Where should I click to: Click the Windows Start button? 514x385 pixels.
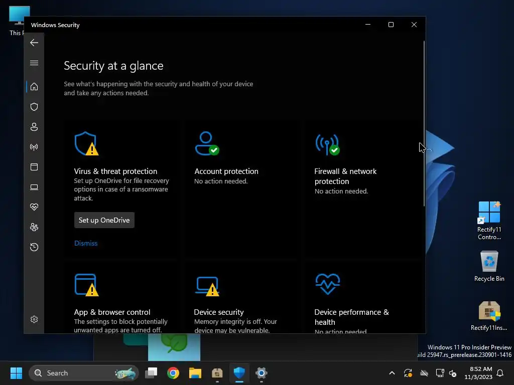click(16, 373)
